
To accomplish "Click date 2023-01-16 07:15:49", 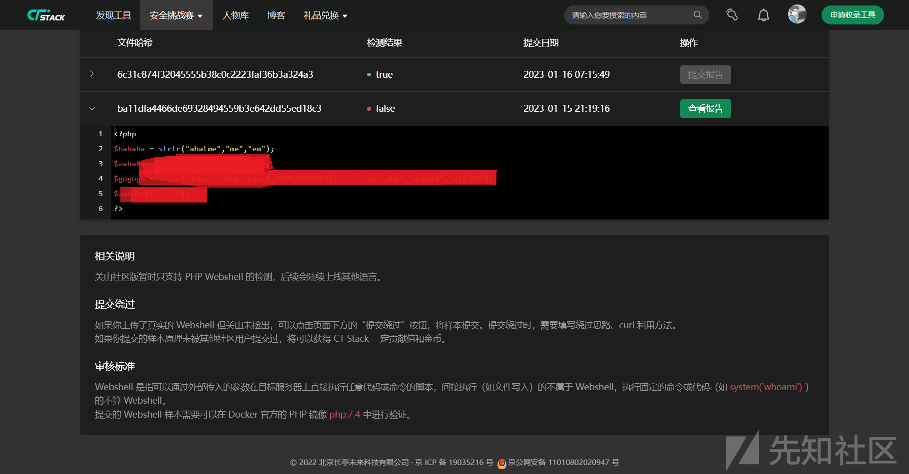I will [x=566, y=74].
